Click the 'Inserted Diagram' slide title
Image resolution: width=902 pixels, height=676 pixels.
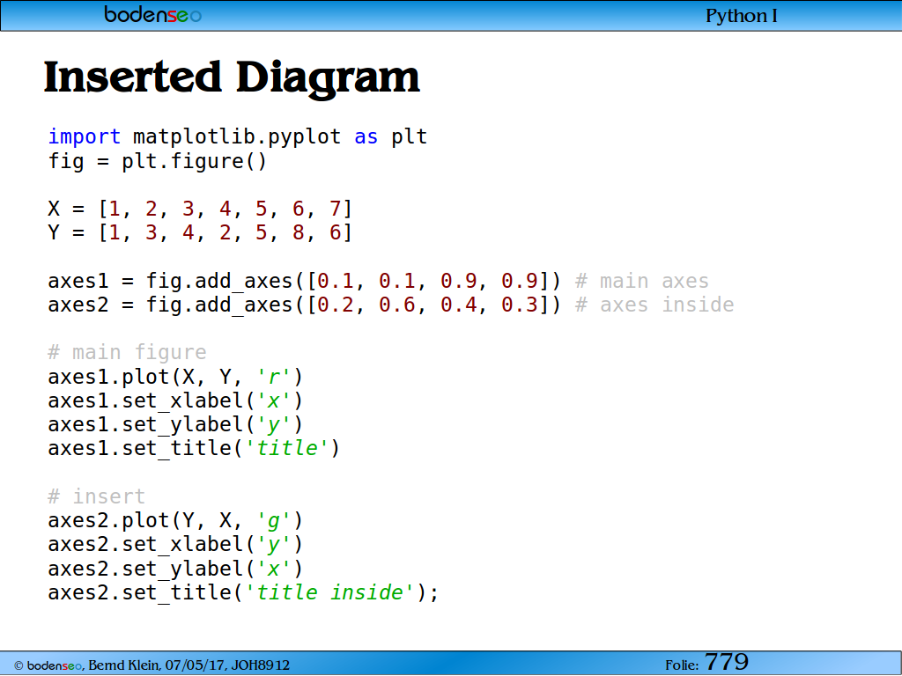[232, 77]
